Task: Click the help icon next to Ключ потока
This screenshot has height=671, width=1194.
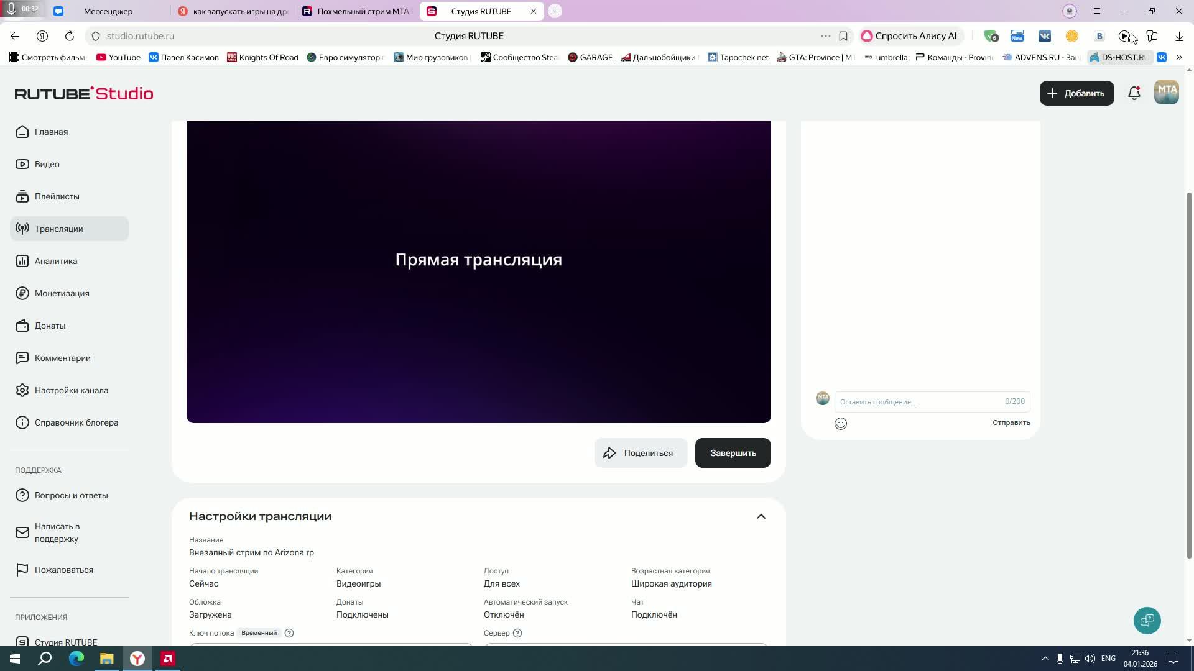Action: pos(289,633)
